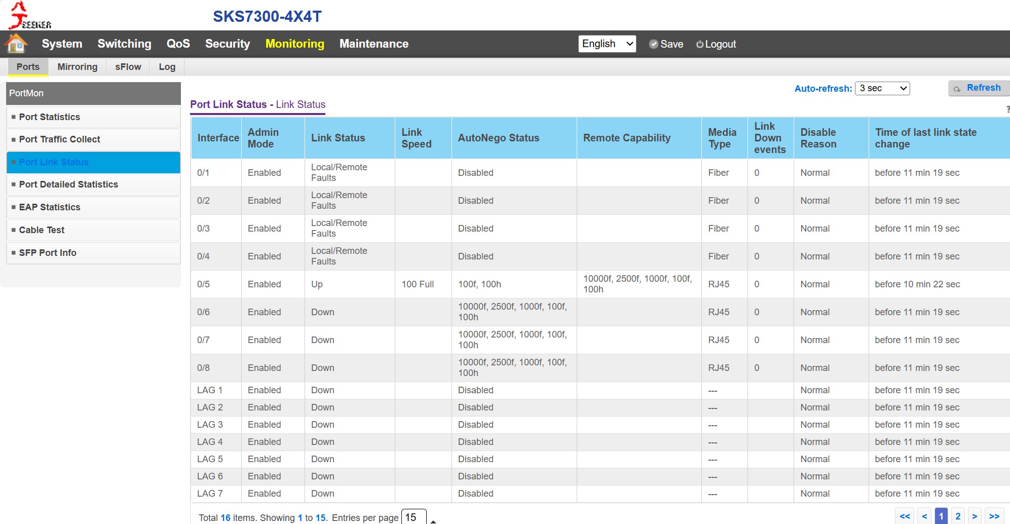Switch to the Mirroring tab
Image resolution: width=1010 pixels, height=524 pixels.
coord(77,67)
